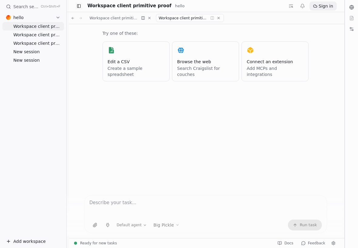Open the first New session entry
The width and height of the screenshot is (358, 248).
pos(33,52)
